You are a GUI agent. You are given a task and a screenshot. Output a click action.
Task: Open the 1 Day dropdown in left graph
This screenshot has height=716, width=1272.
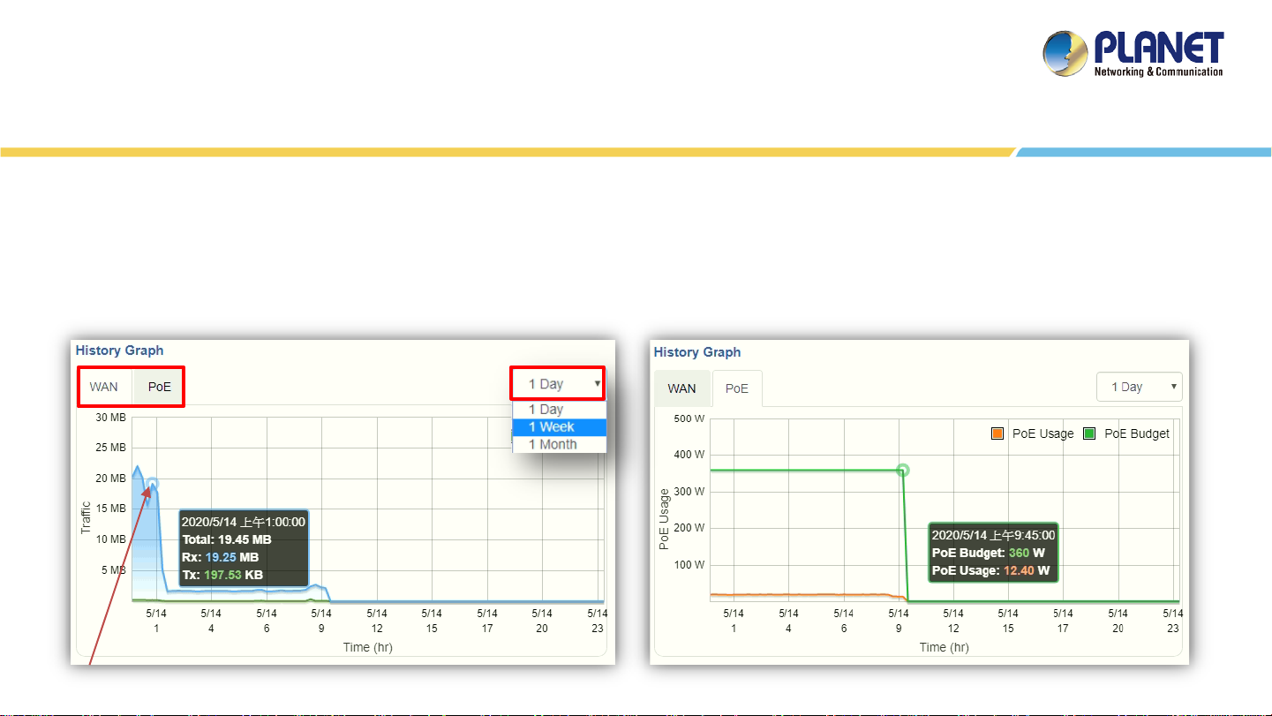558,384
